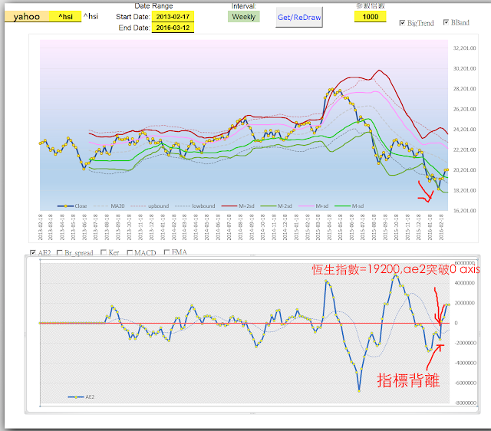Screen dimensions: 491x431
Task: Select the M-2sd legend entry
Action: click(276, 206)
